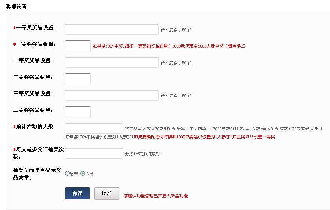Select the 显示 radio button
This screenshot has width=330, height=210.
pyautogui.click(x=68, y=173)
